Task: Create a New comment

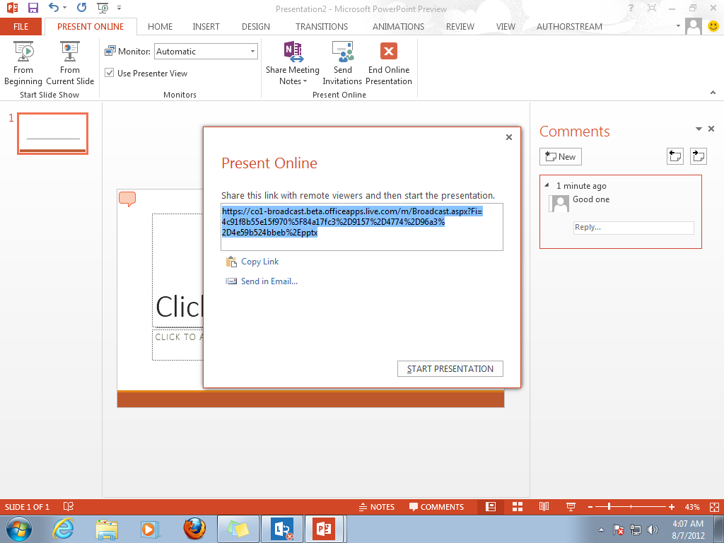Action: point(560,156)
